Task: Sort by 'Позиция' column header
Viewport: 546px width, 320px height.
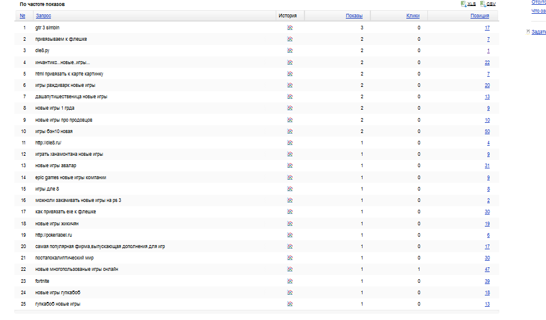Action: tap(480, 16)
